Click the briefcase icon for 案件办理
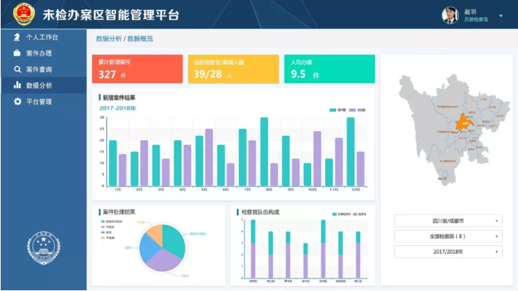 (17, 53)
